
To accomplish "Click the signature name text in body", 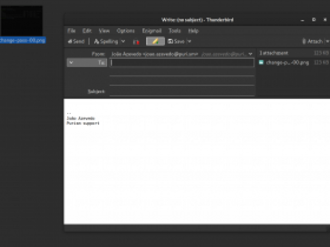I will (x=81, y=118).
